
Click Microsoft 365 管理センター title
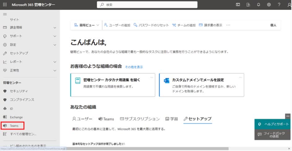click(33, 5)
